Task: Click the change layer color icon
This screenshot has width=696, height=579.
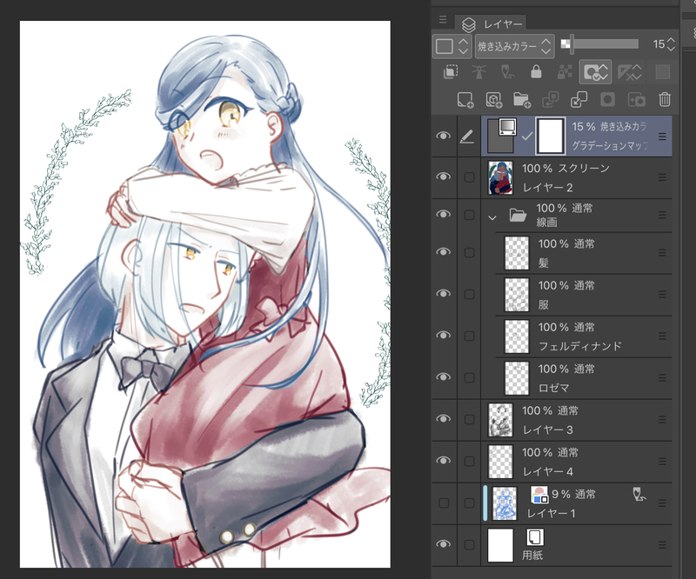Action: 662,72
